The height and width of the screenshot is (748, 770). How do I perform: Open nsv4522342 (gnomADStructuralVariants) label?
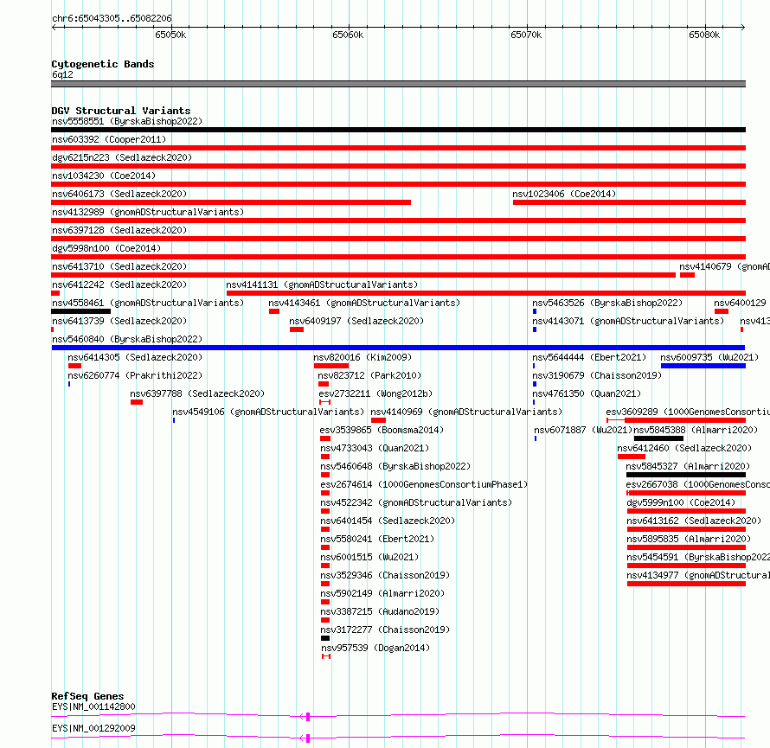click(416, 502)
